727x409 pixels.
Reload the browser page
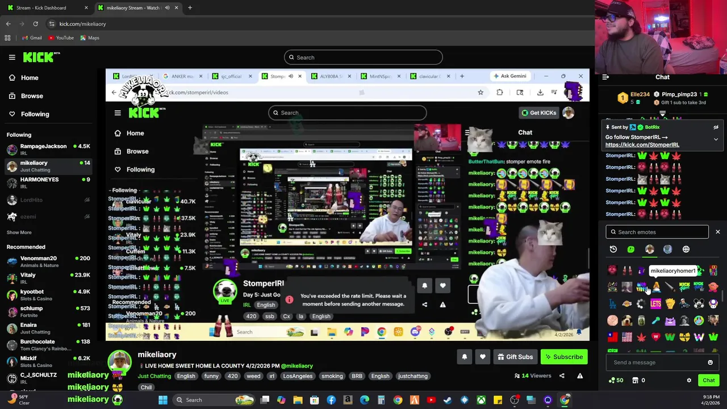click(35, 24)
